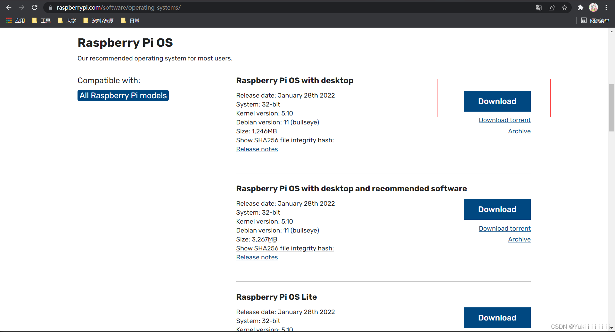
Task: Download torrent for OS with desktop
Action: [x=504, y=120]
